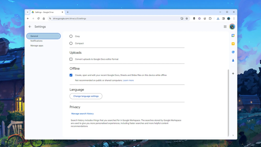Select the Compact density option
The image size is (261, 147).
click(x=71, y=43)
